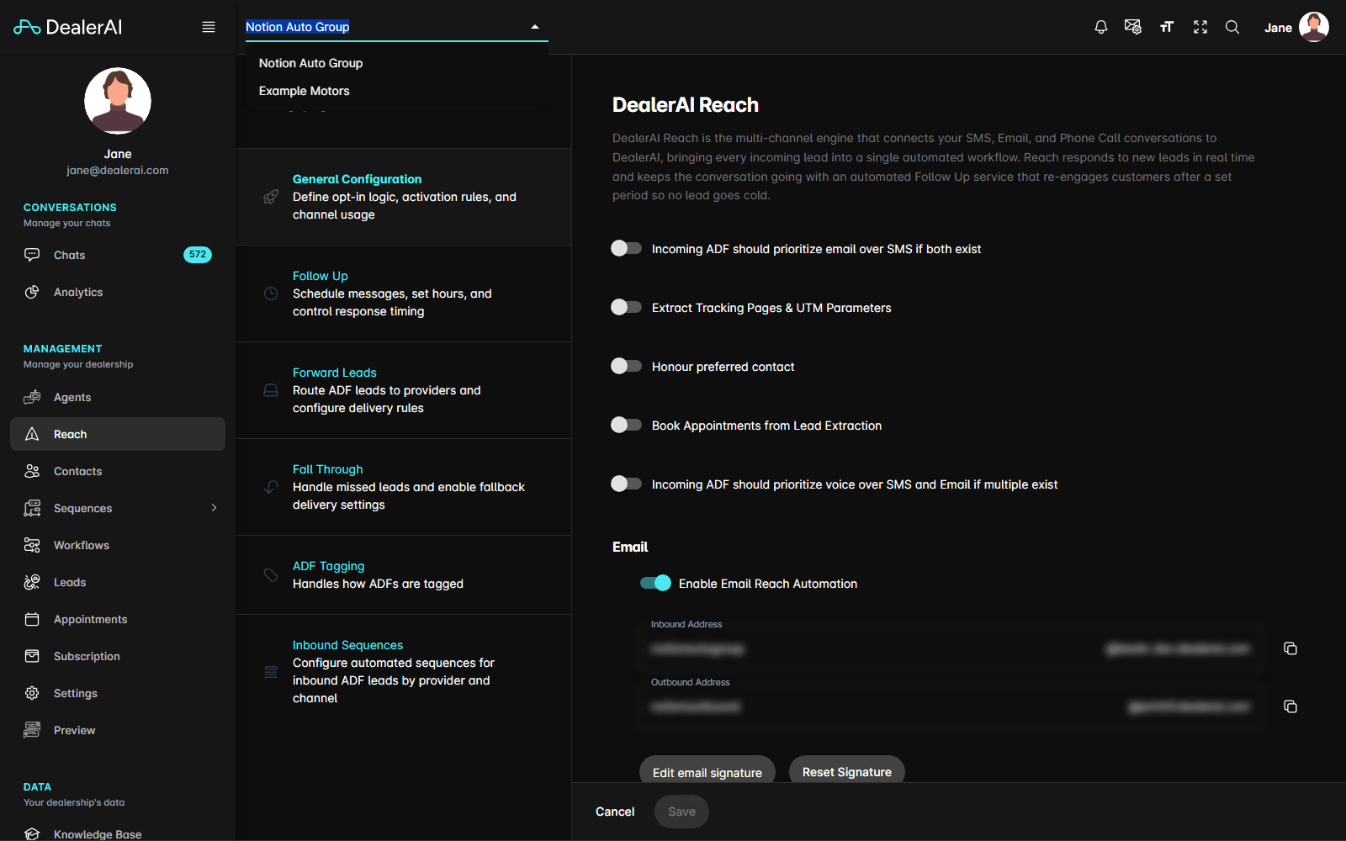Click the Subscription sidebar icon
Viewport: 1346px width, 841px height.
[x=32, y=656]
